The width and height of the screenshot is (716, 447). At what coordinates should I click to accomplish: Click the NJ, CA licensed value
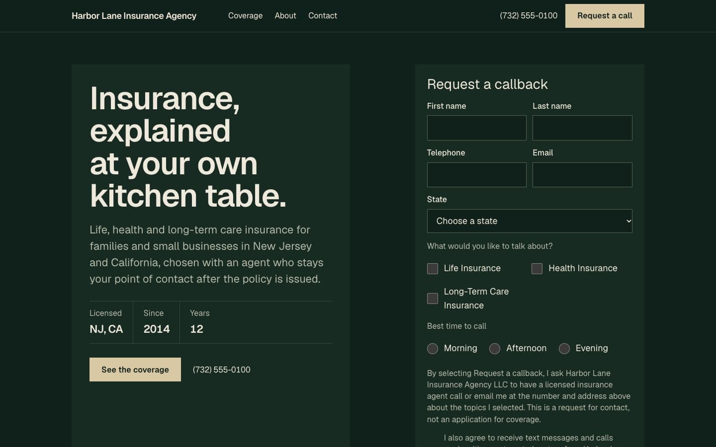point(106,329)
